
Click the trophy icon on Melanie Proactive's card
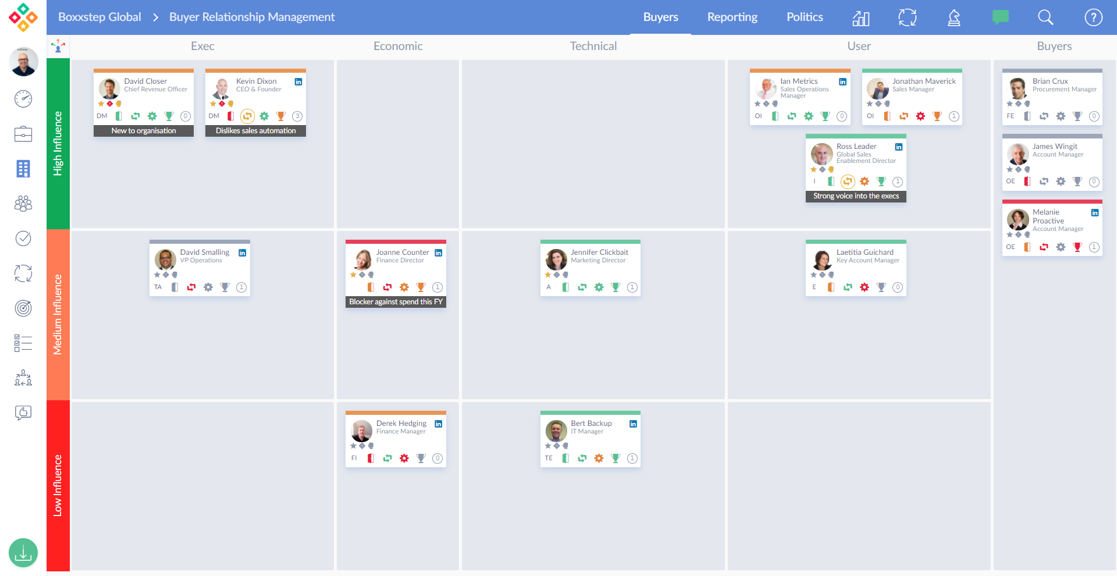[1077, 247]
